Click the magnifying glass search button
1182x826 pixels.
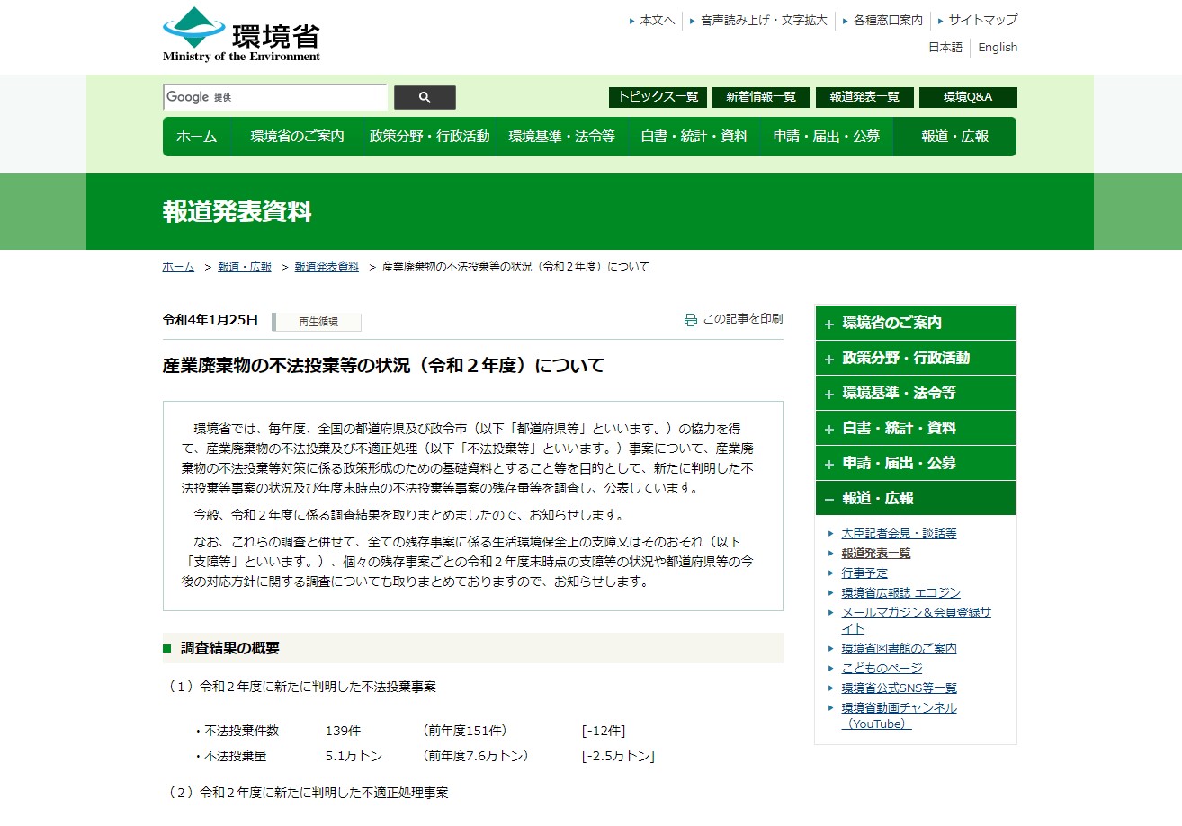pyautogui.click(x=425, y=97)
